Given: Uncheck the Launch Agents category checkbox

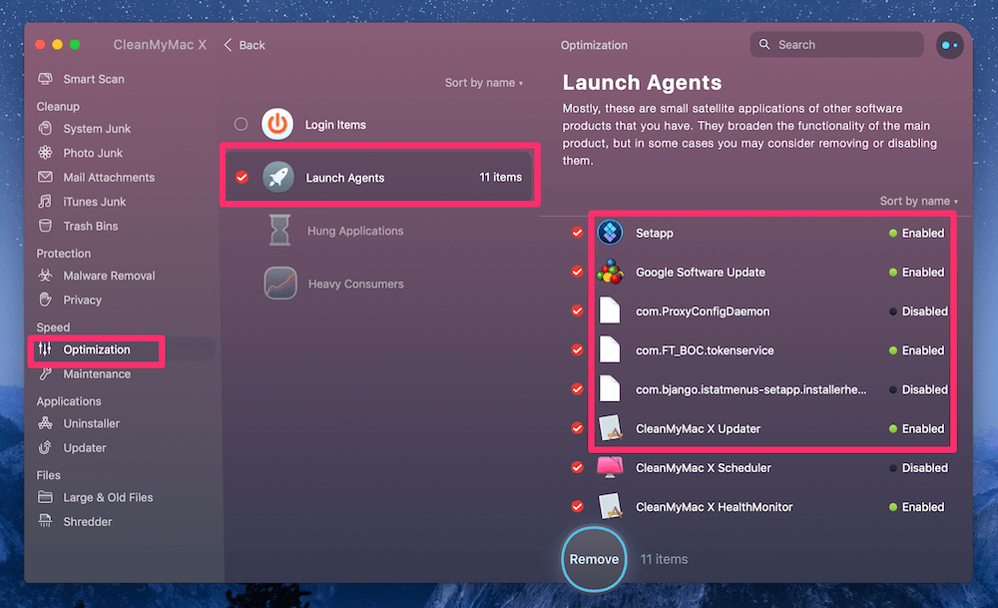Looking at the screenshot, I should tap(242, 177).
